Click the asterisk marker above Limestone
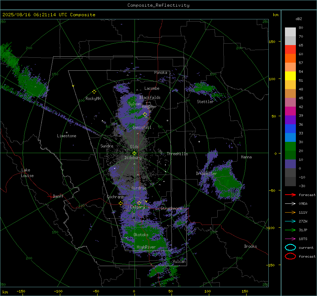317x296 pixels. (67, 133)
